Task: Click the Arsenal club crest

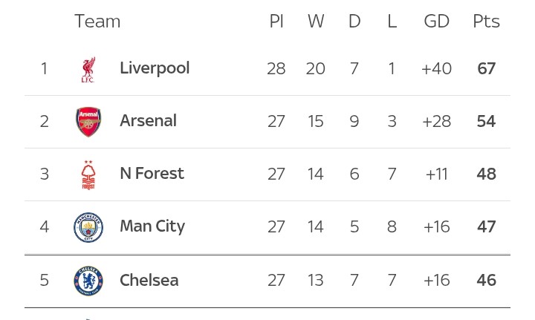Action: point(88,122)
